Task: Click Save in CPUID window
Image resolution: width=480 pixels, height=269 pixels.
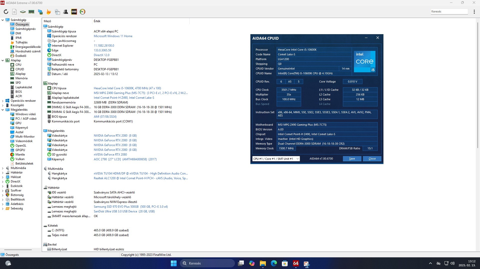Action: 352,159
